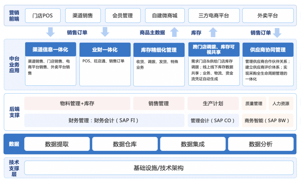Toggle the 三方电商平台 channel
Viewport: 301px width, 182px height.
click(x=214, y=16)
